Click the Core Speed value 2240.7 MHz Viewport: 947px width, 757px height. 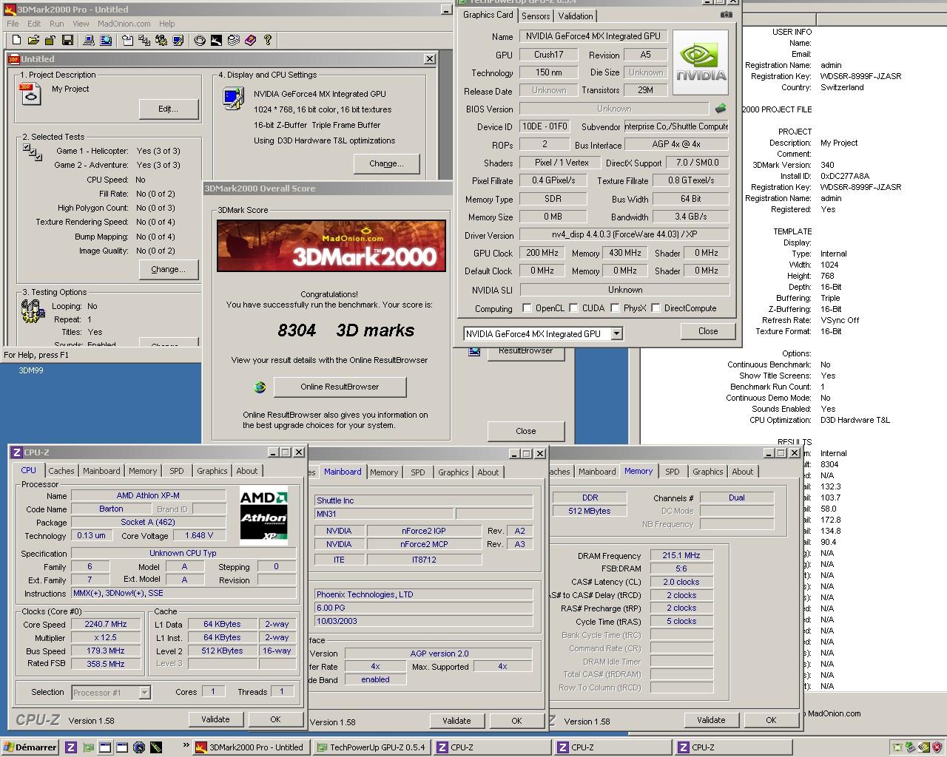click(x=106, y=625)
